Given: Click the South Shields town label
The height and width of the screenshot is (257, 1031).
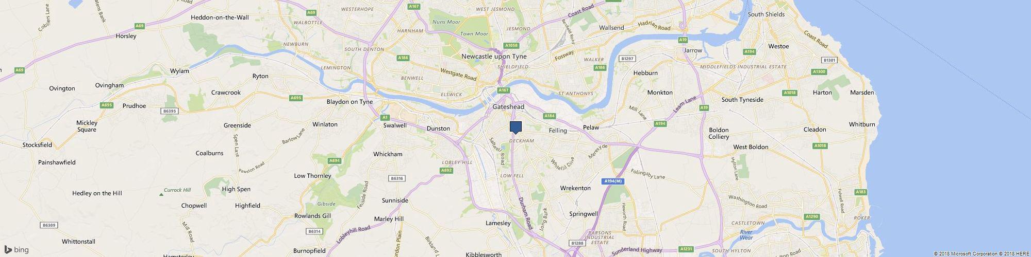Looking at the screenshot, I should click(x=766, y=14).
